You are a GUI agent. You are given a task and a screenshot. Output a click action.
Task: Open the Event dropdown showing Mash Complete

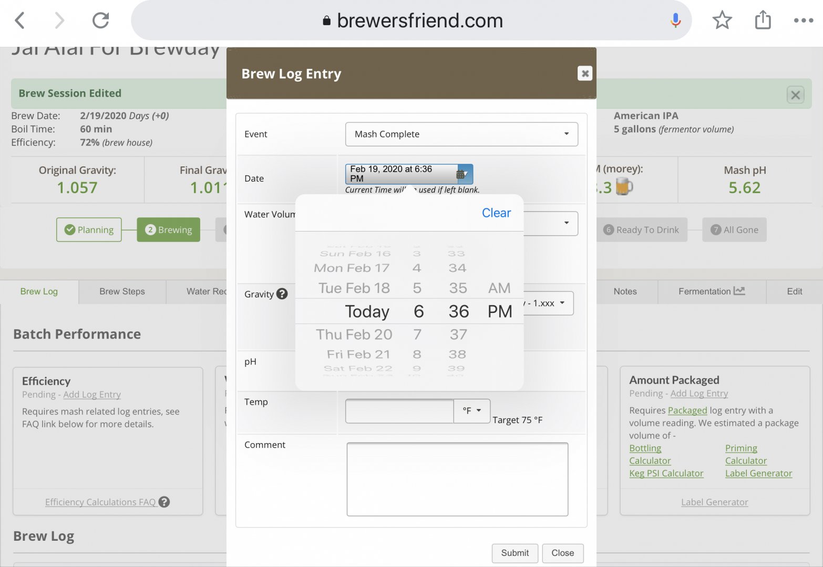(461, 134)
